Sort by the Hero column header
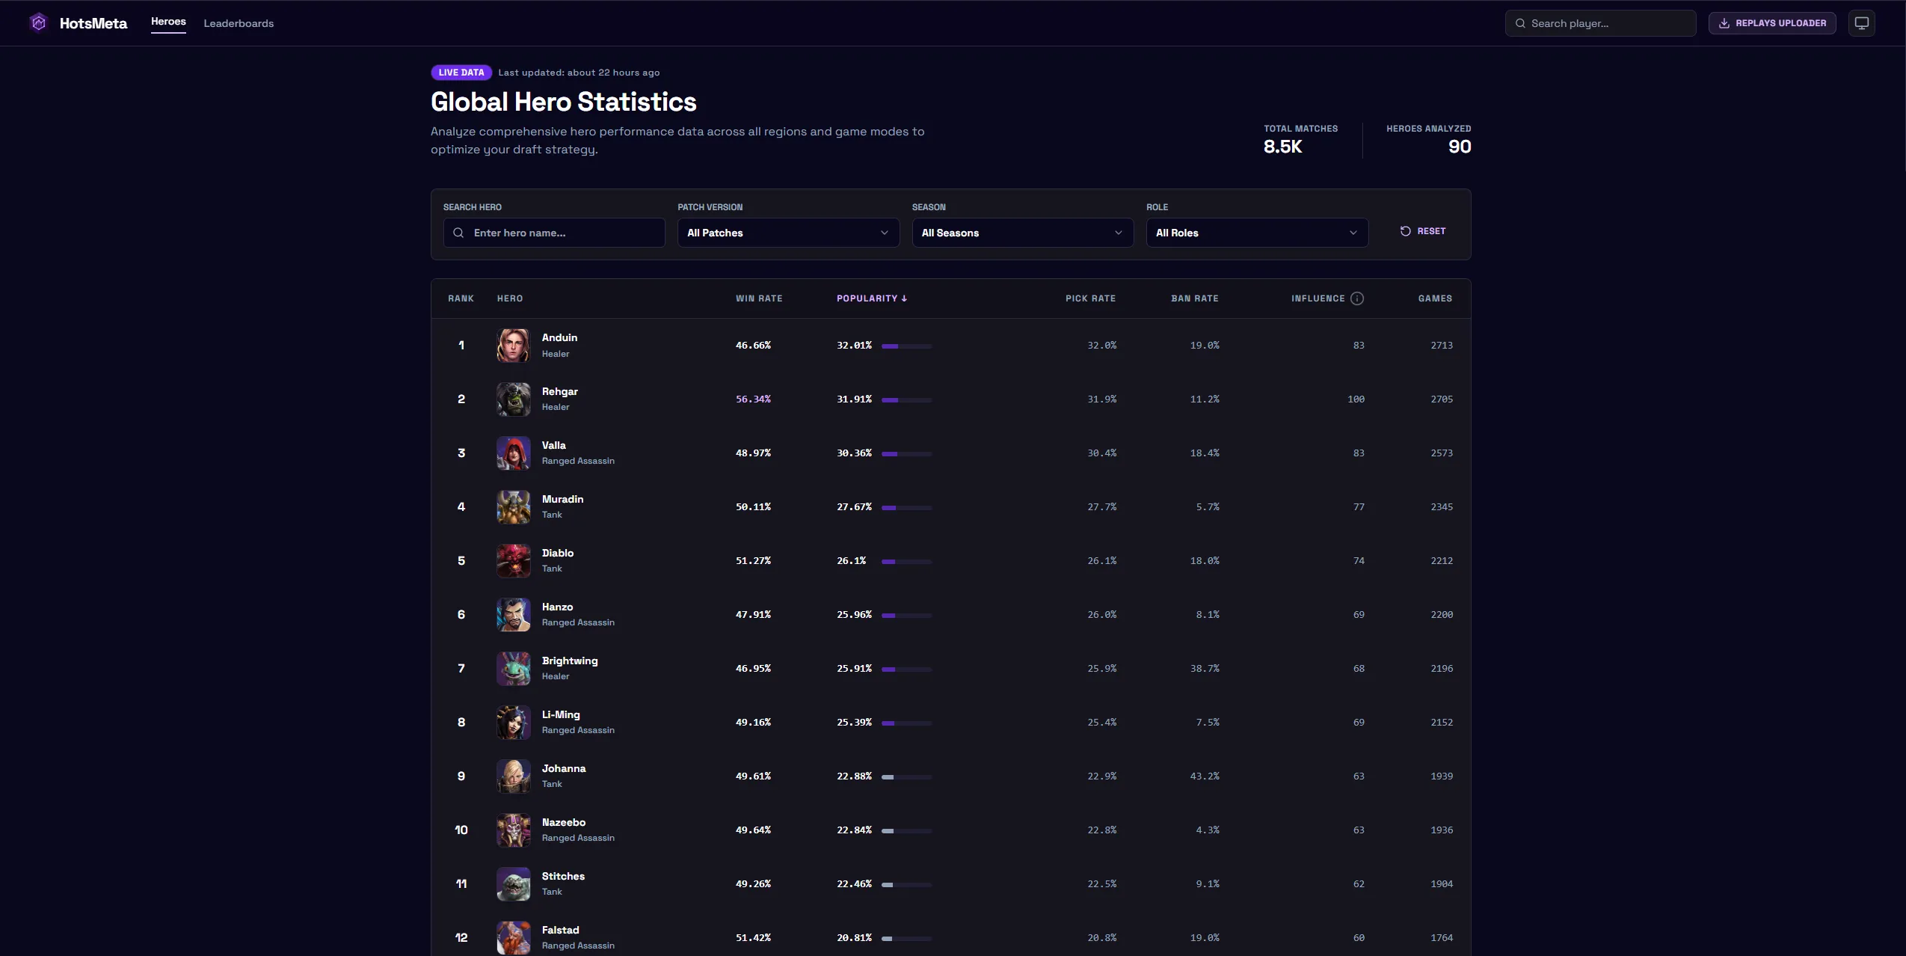 [x=510, y=298]
